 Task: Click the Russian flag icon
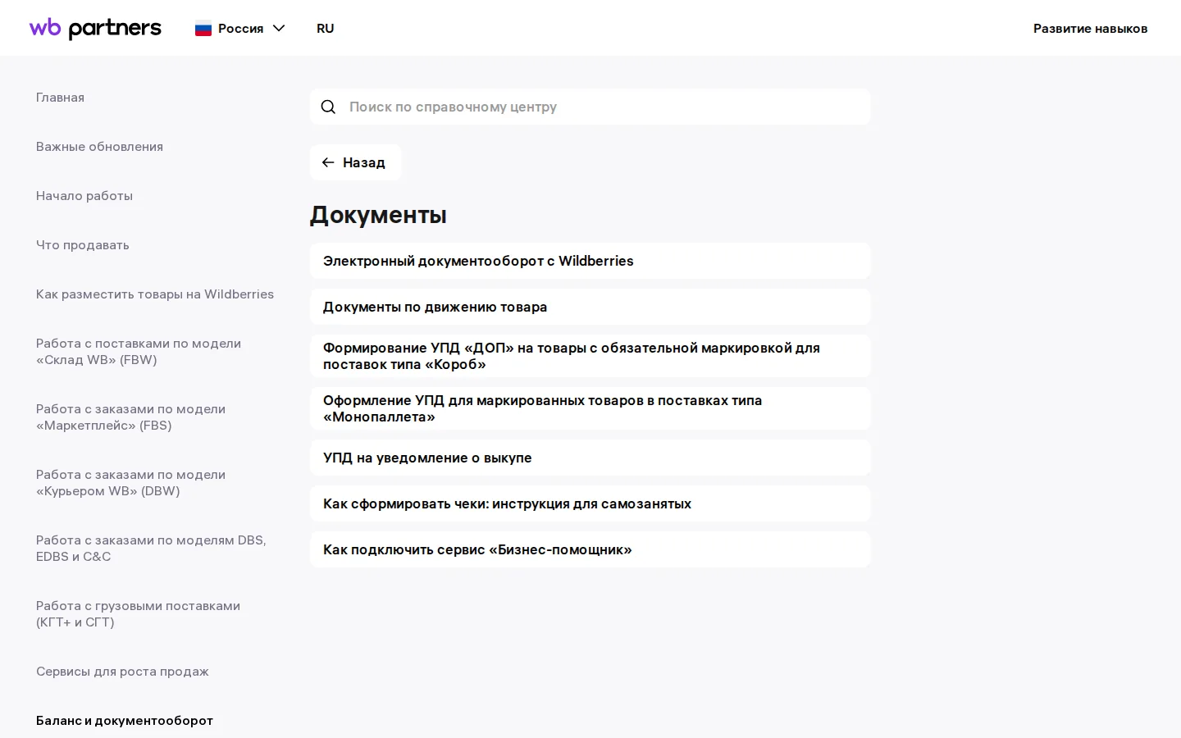pos(203,29)
